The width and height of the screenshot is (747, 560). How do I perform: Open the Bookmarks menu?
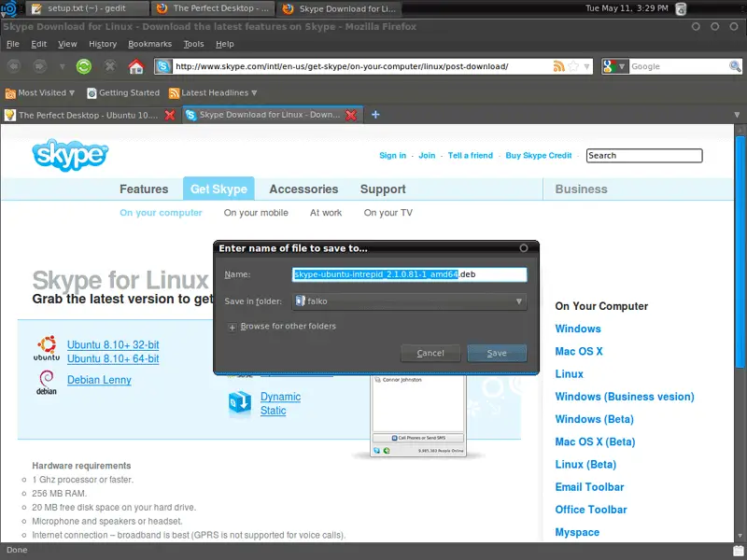pyautogui.click(x=149, y=44)
